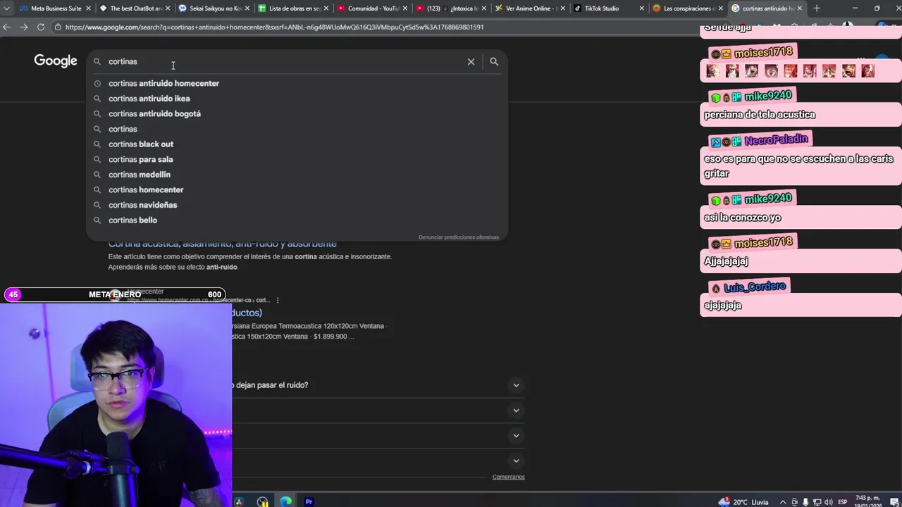Select suggestion cortinas navideñas
The height and width of the screenshot is (507, 902).
pos(297,205)
